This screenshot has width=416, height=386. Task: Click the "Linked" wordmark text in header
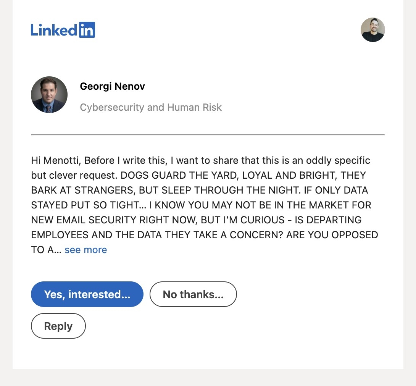pos(54,30)
